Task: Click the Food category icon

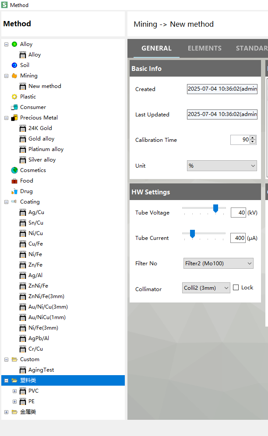Action: (14, 181)
